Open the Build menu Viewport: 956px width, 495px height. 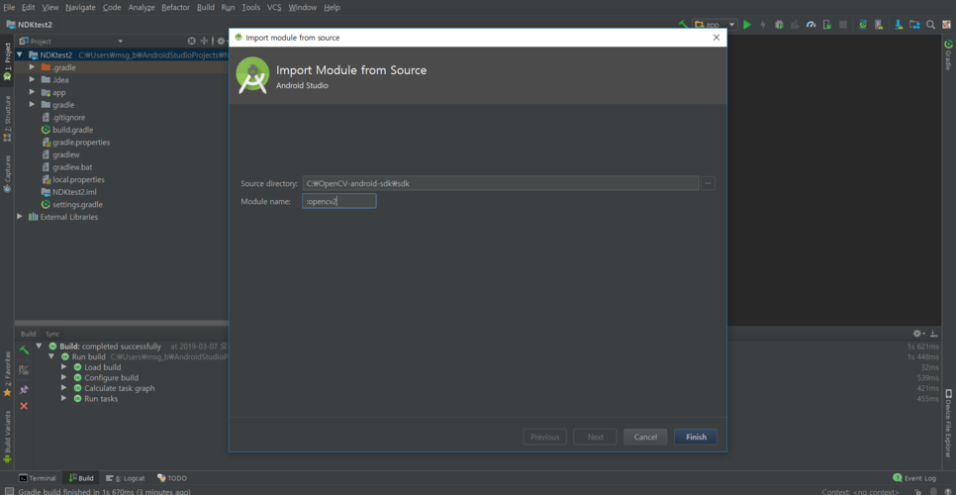(x=206, y=7)
